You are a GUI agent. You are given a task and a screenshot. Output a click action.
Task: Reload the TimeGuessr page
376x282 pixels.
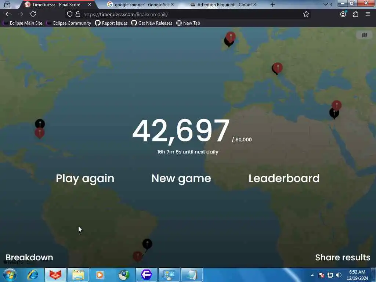click(x=33, y=14)
